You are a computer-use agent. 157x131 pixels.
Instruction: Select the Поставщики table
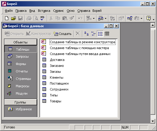59,83
